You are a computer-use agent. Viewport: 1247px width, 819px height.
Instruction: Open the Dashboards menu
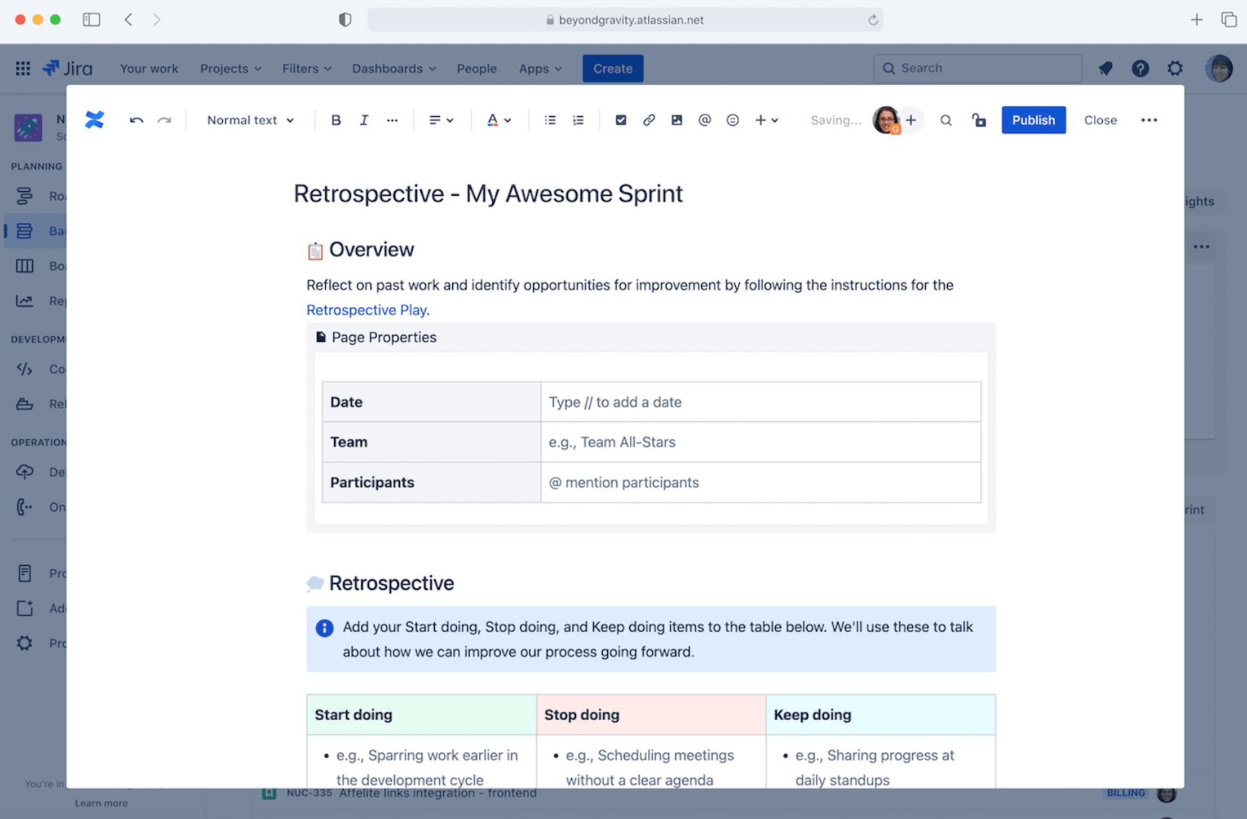[x=393, y=68]
